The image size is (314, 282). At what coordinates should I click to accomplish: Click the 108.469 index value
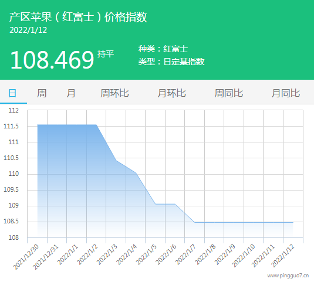[x=52, y=60]
